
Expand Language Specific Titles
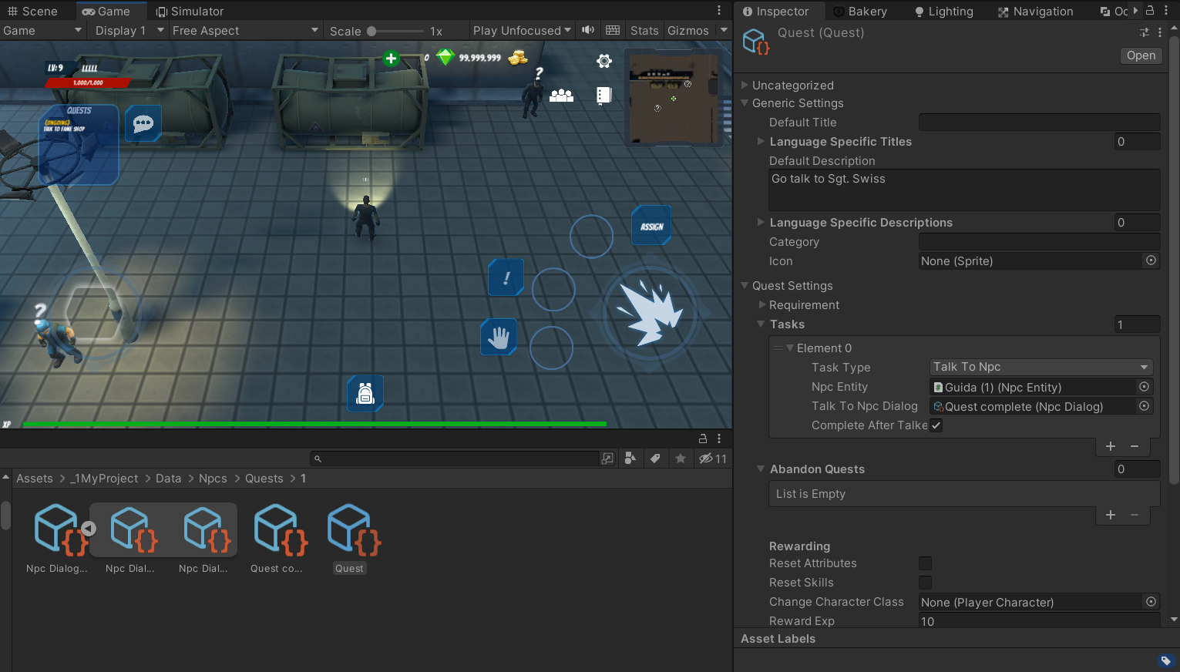click(x=761, y=141)
